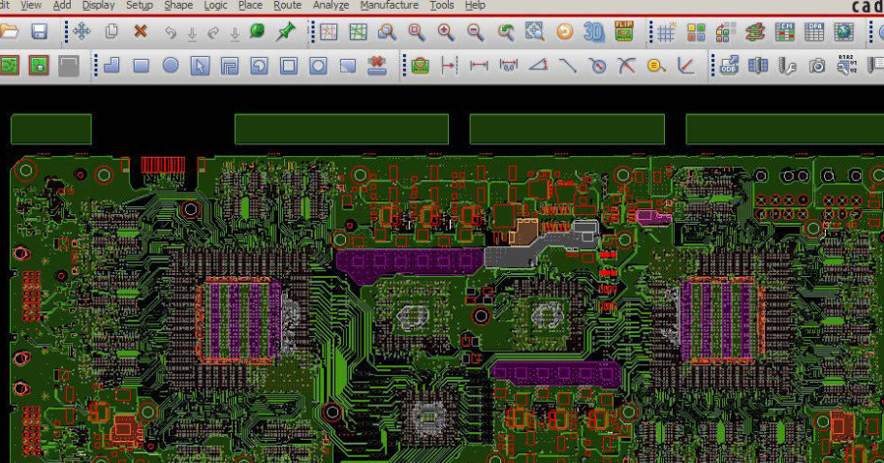Open the Route menu
The image size is (884, 463).
pos(287,6)
